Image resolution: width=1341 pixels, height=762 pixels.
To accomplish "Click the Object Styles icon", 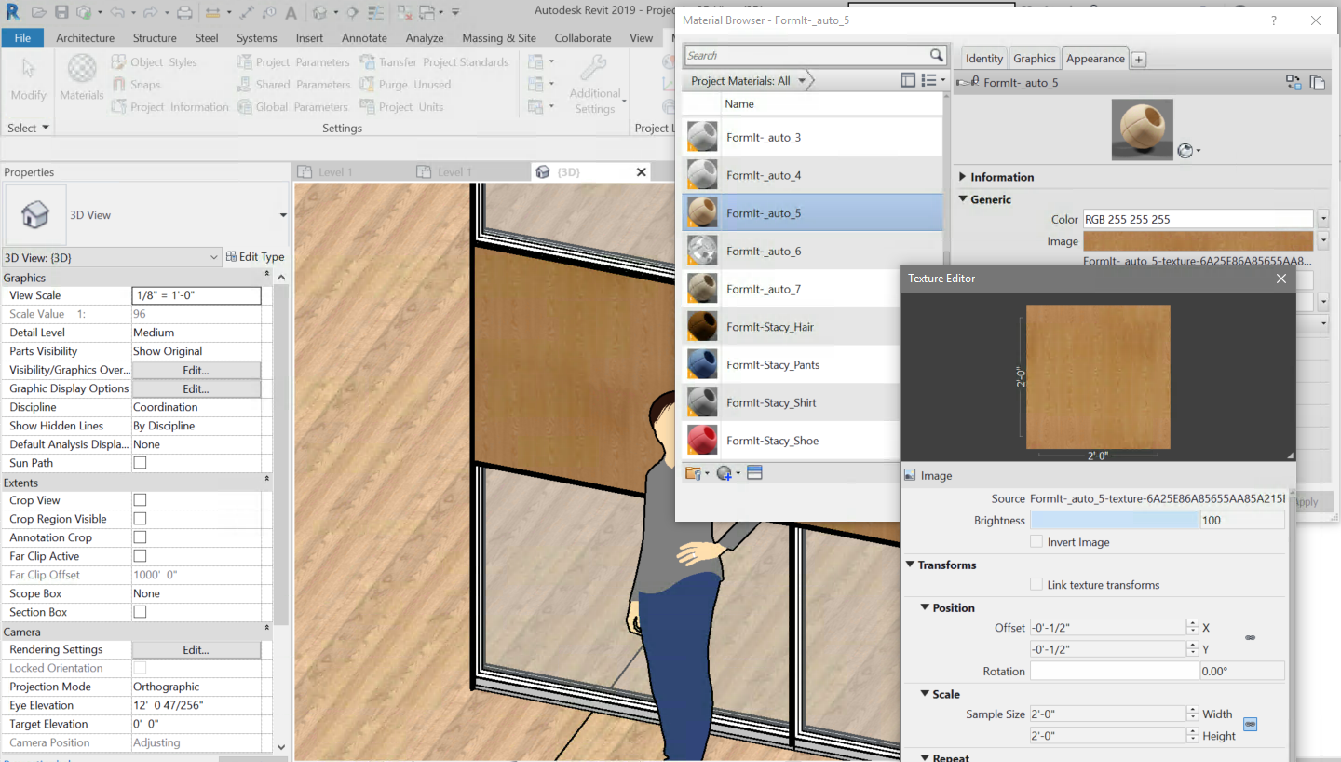I will pos(119,62).
